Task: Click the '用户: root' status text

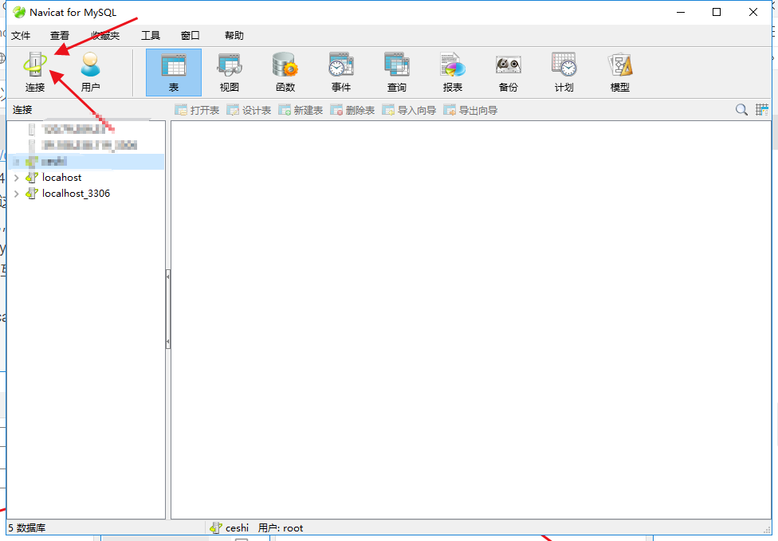Action: click(281, 528)
